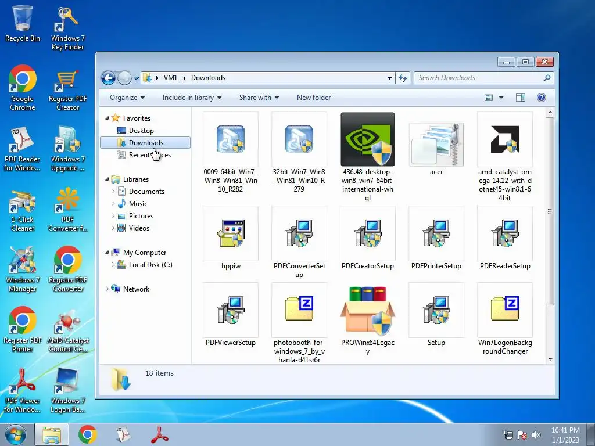Select the Setup file
The image size is (595, 446).
pyautogui.click(x=436, y=315)
